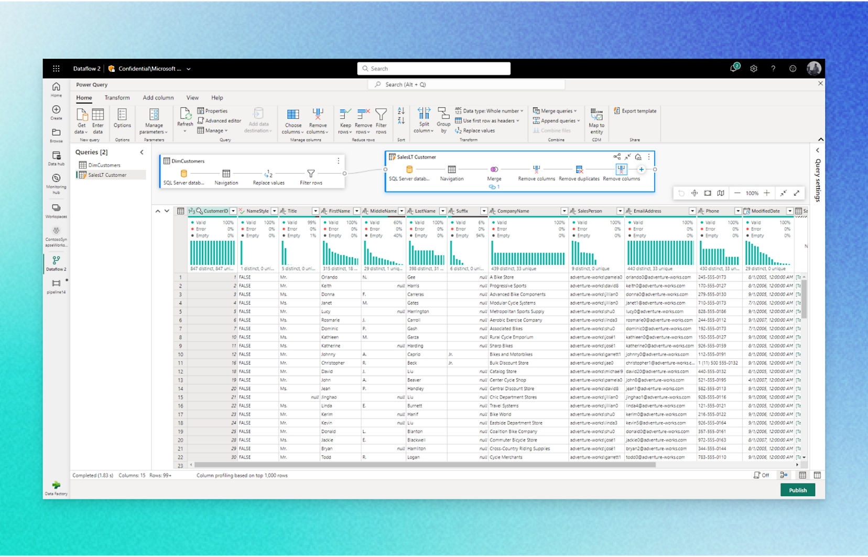Screen dimensions: 868x557
Task: Open Get data dropdown arrow
Action: click(86, 132)
